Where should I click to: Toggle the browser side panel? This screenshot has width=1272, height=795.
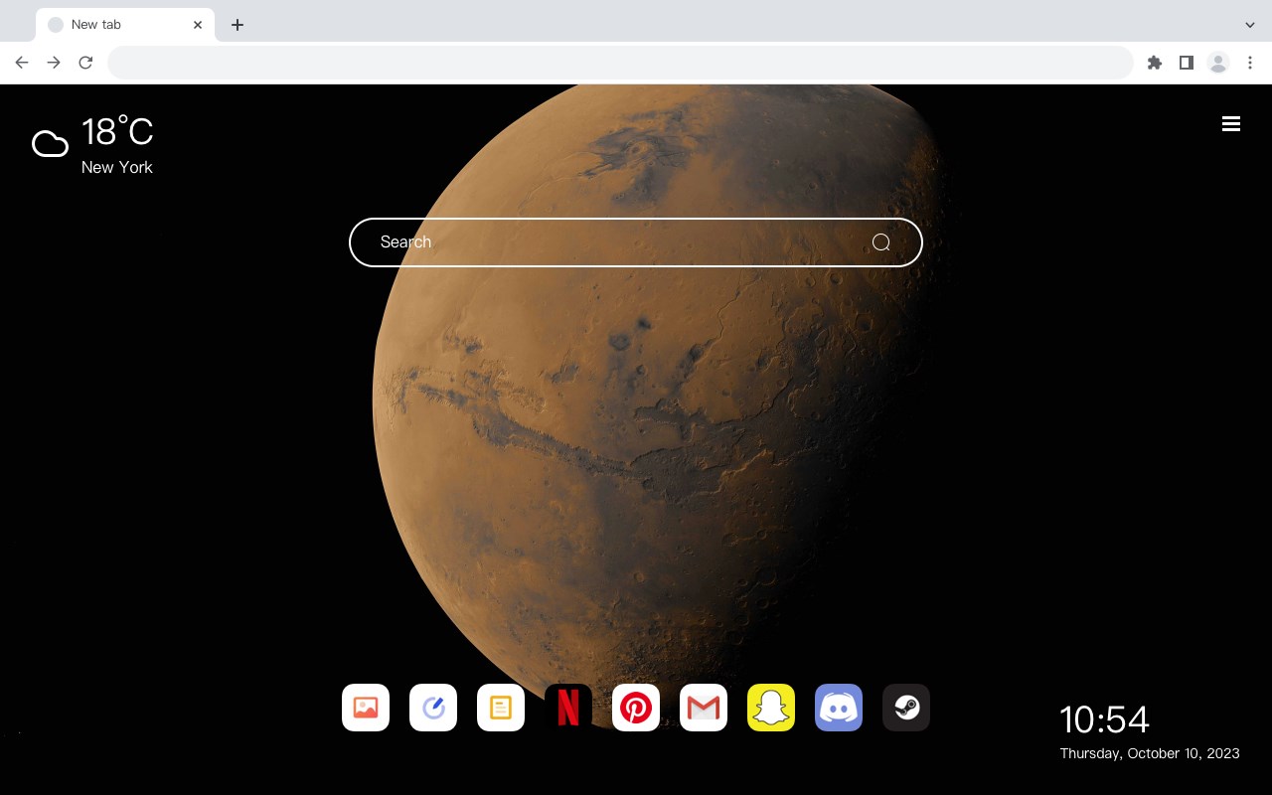[1187, 63]
